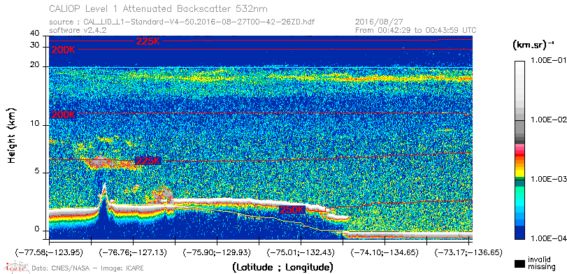Click the '(km.sr)-1' units label
The height and width of the screenshot is (274, 567).
[x=533, y=45]
